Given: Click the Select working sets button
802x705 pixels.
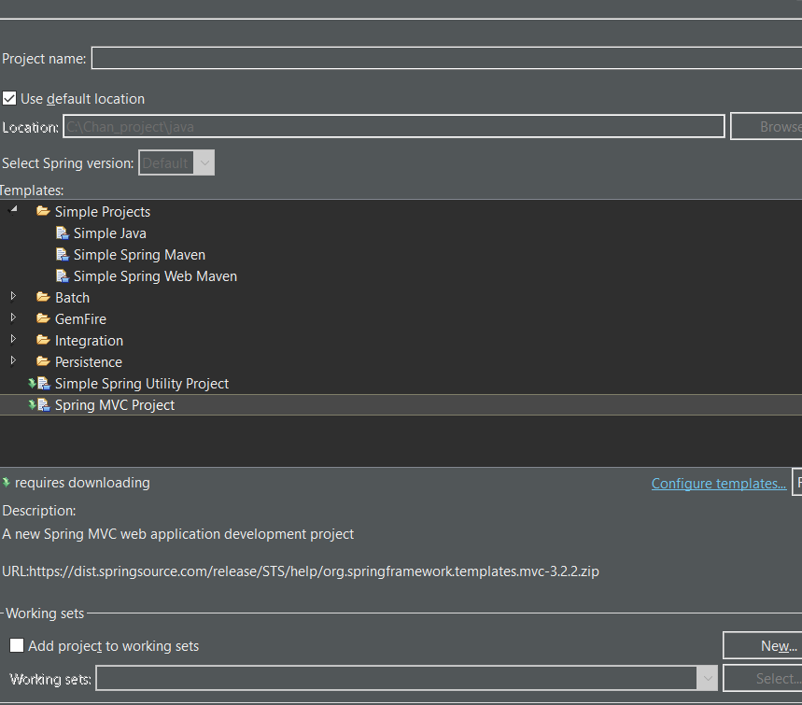Looking at the screenshot, I should [x=763, y=679].
